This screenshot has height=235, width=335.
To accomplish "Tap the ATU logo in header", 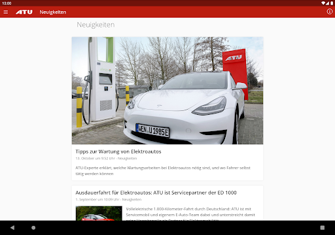I will tap(24, 12).
